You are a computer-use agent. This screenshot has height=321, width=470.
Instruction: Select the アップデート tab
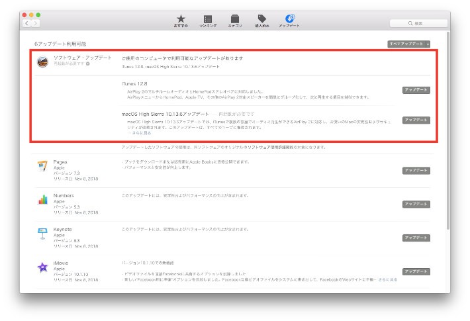pyautogui.click(x=289, y=21)
